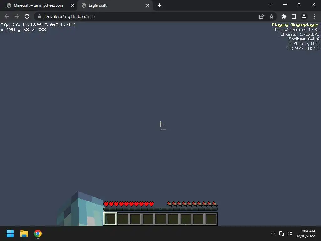
Task: Toggle the browser side panel
Action: [x=294, y=16]
